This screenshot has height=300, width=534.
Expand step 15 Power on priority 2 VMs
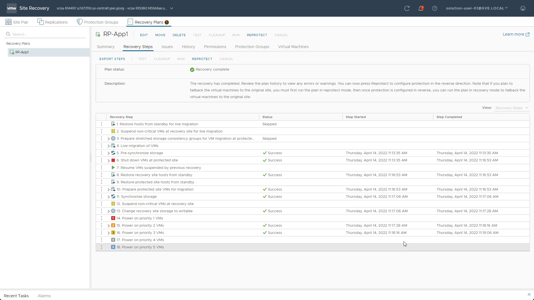[108, 226]
